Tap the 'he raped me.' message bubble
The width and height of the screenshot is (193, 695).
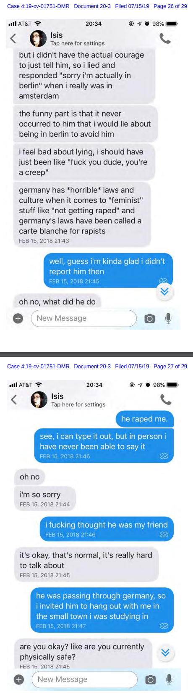coord(144,419)
